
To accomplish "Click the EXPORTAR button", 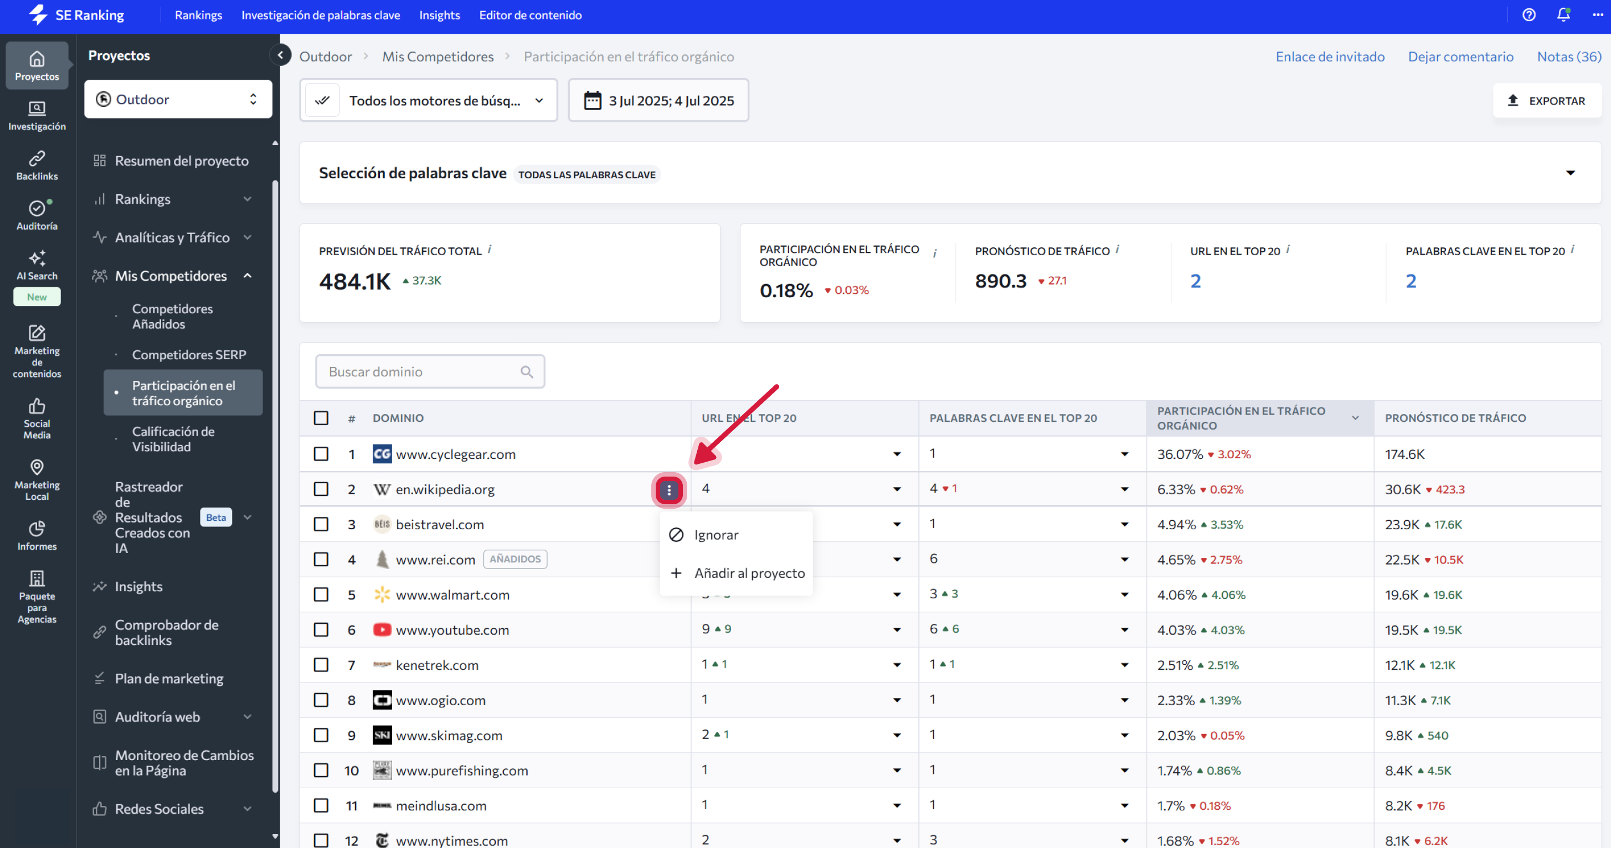I will 1547,101.
